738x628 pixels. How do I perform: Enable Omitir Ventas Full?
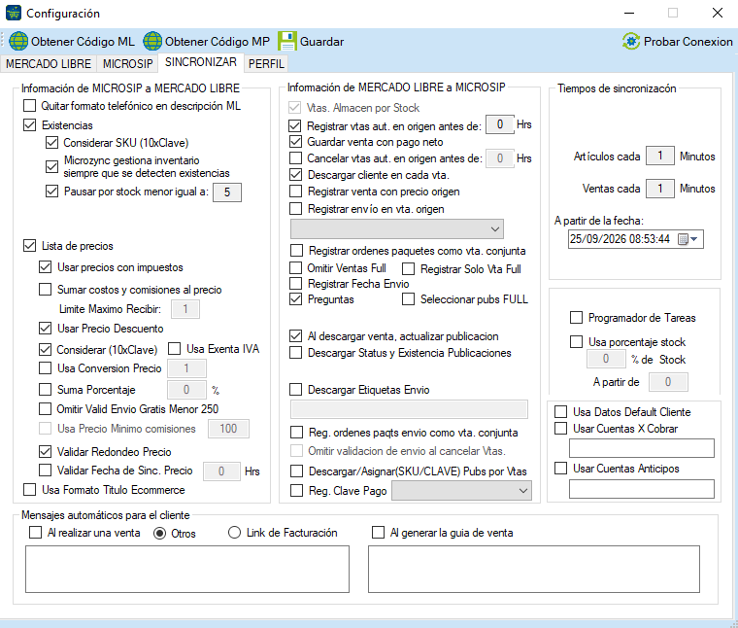pyautogui.click(x=295, y=268)
